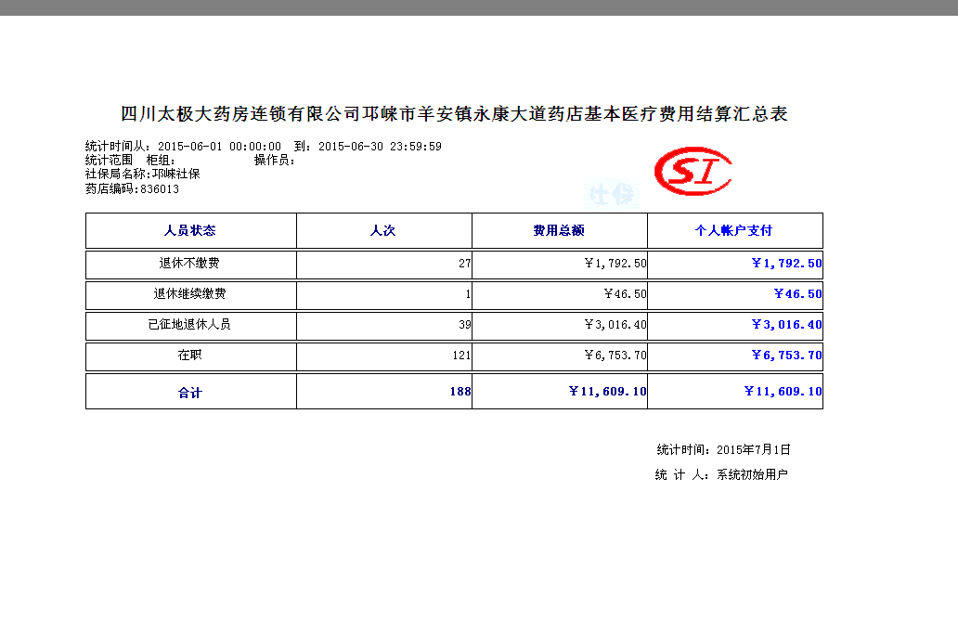
Task: Click ¥11,609.10 under 个人帐户支付
Action: (783, 391)
